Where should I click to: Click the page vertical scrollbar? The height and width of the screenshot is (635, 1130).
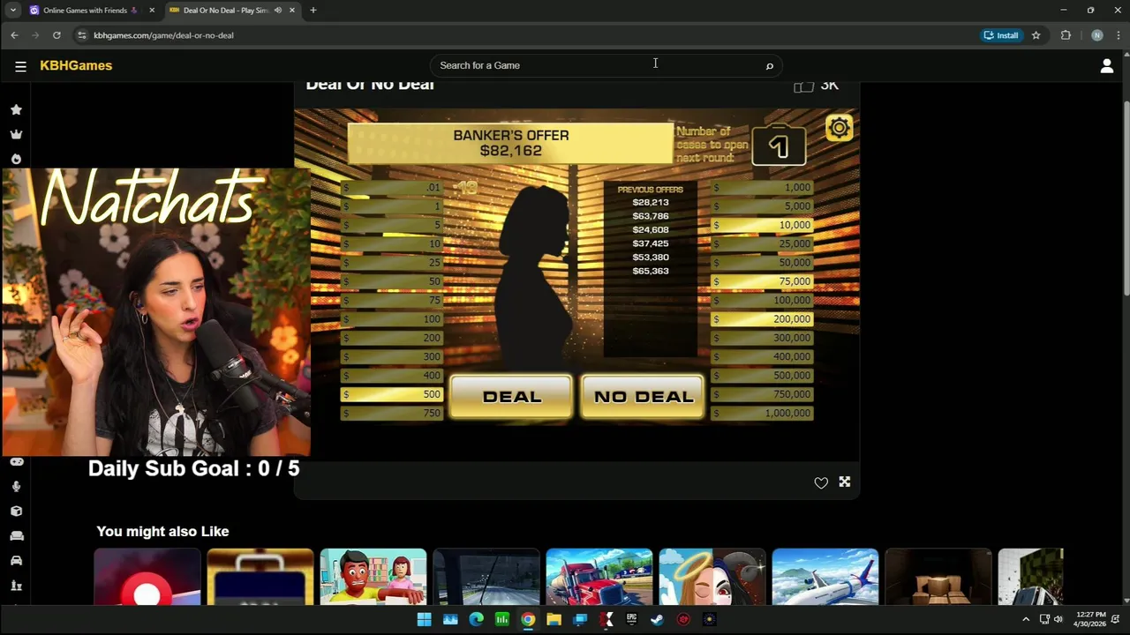click(x=1126, y=198)
